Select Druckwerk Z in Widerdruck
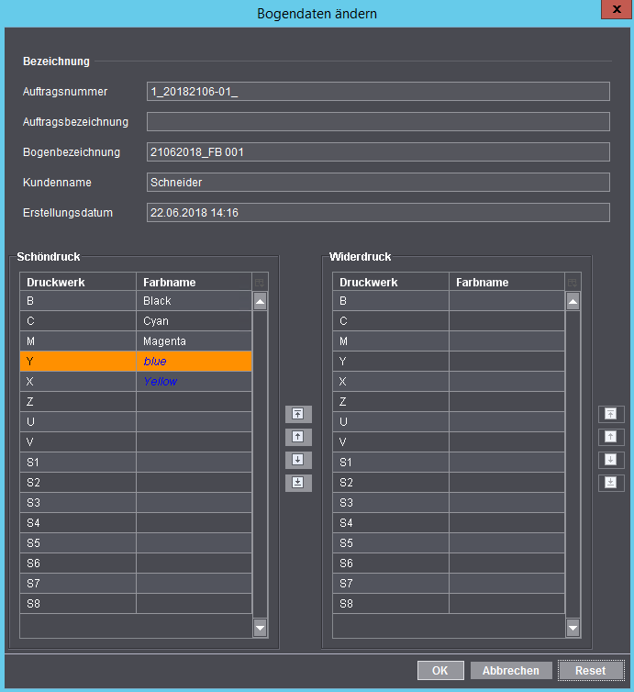 click(391, 402)
